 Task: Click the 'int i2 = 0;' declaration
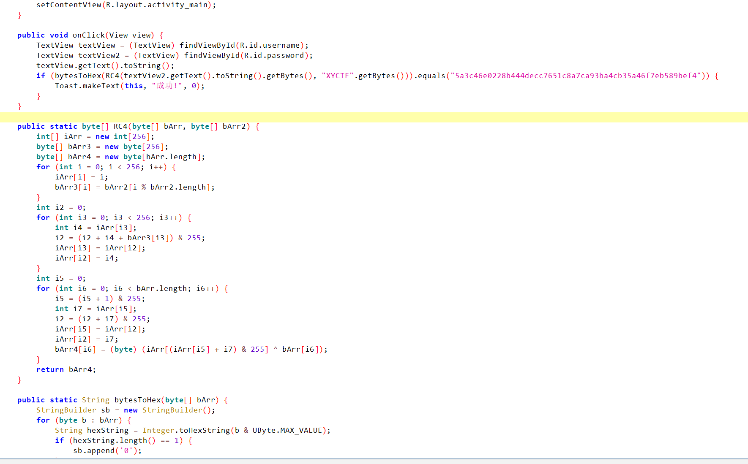[61, 207]
